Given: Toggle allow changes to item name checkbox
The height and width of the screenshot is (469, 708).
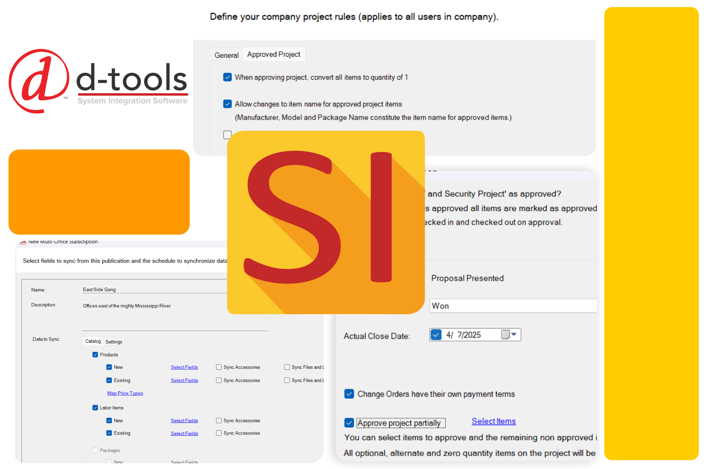Looking at the screenshot, I should (x=227, y=104).
